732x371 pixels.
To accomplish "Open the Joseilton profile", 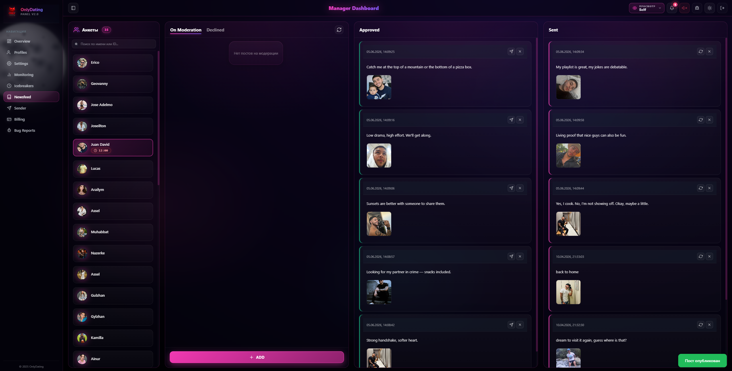I will pyautogui.click(x=113, y=126).
